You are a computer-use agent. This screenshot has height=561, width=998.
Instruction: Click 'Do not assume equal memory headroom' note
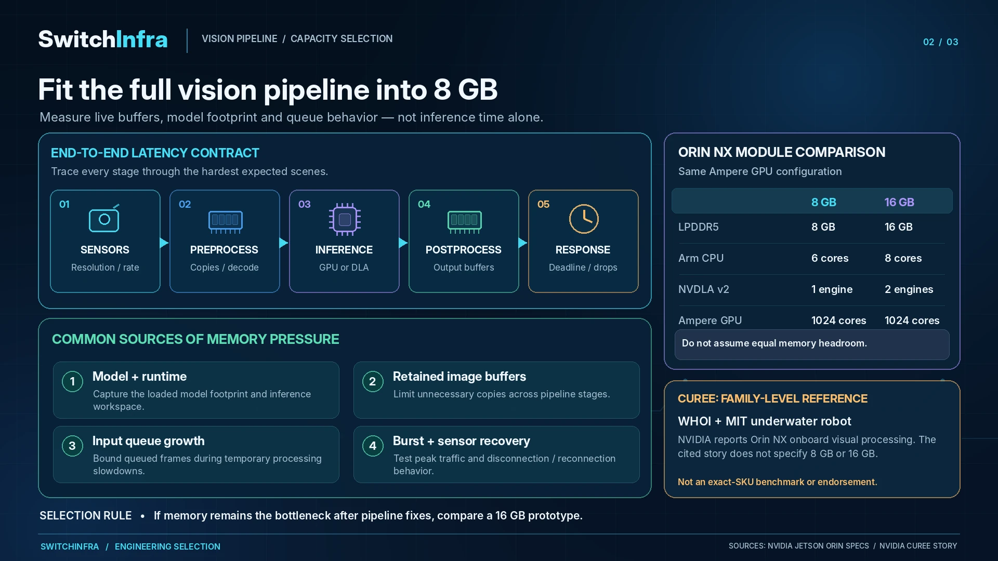(811, 344)
